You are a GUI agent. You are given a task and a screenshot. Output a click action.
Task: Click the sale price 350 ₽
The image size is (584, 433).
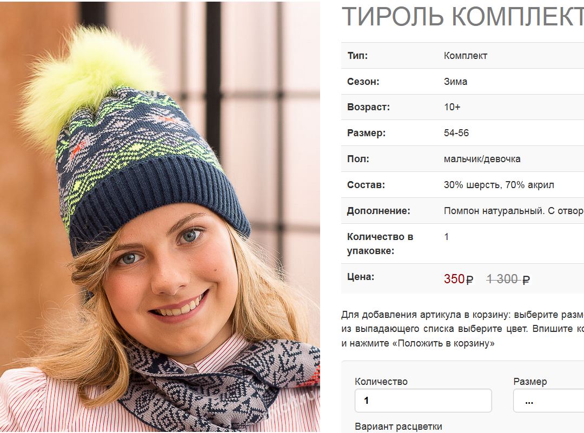(x=458, y=279)
